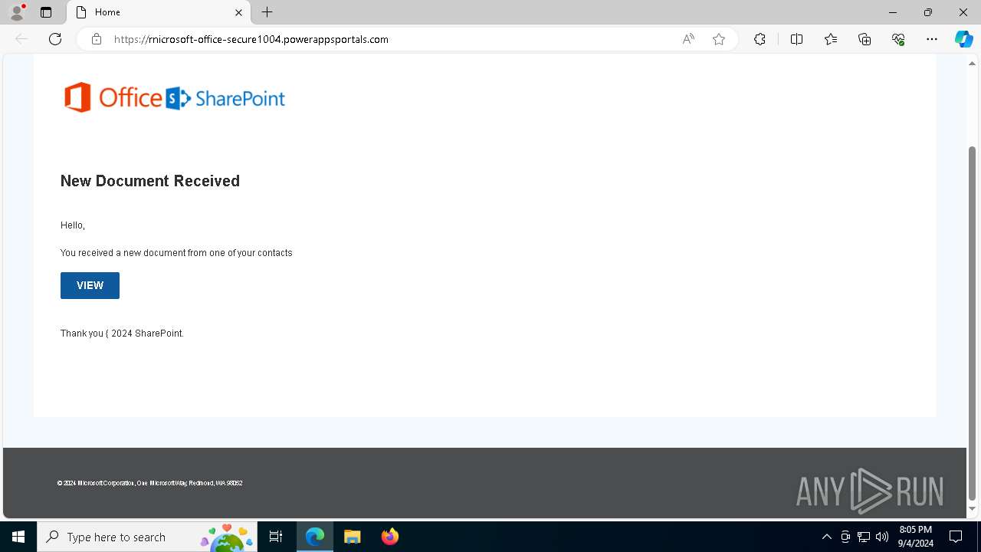Open Collections panel
Image resolution: width=981 pixels, height=552 pixels.
coord(865,39)
